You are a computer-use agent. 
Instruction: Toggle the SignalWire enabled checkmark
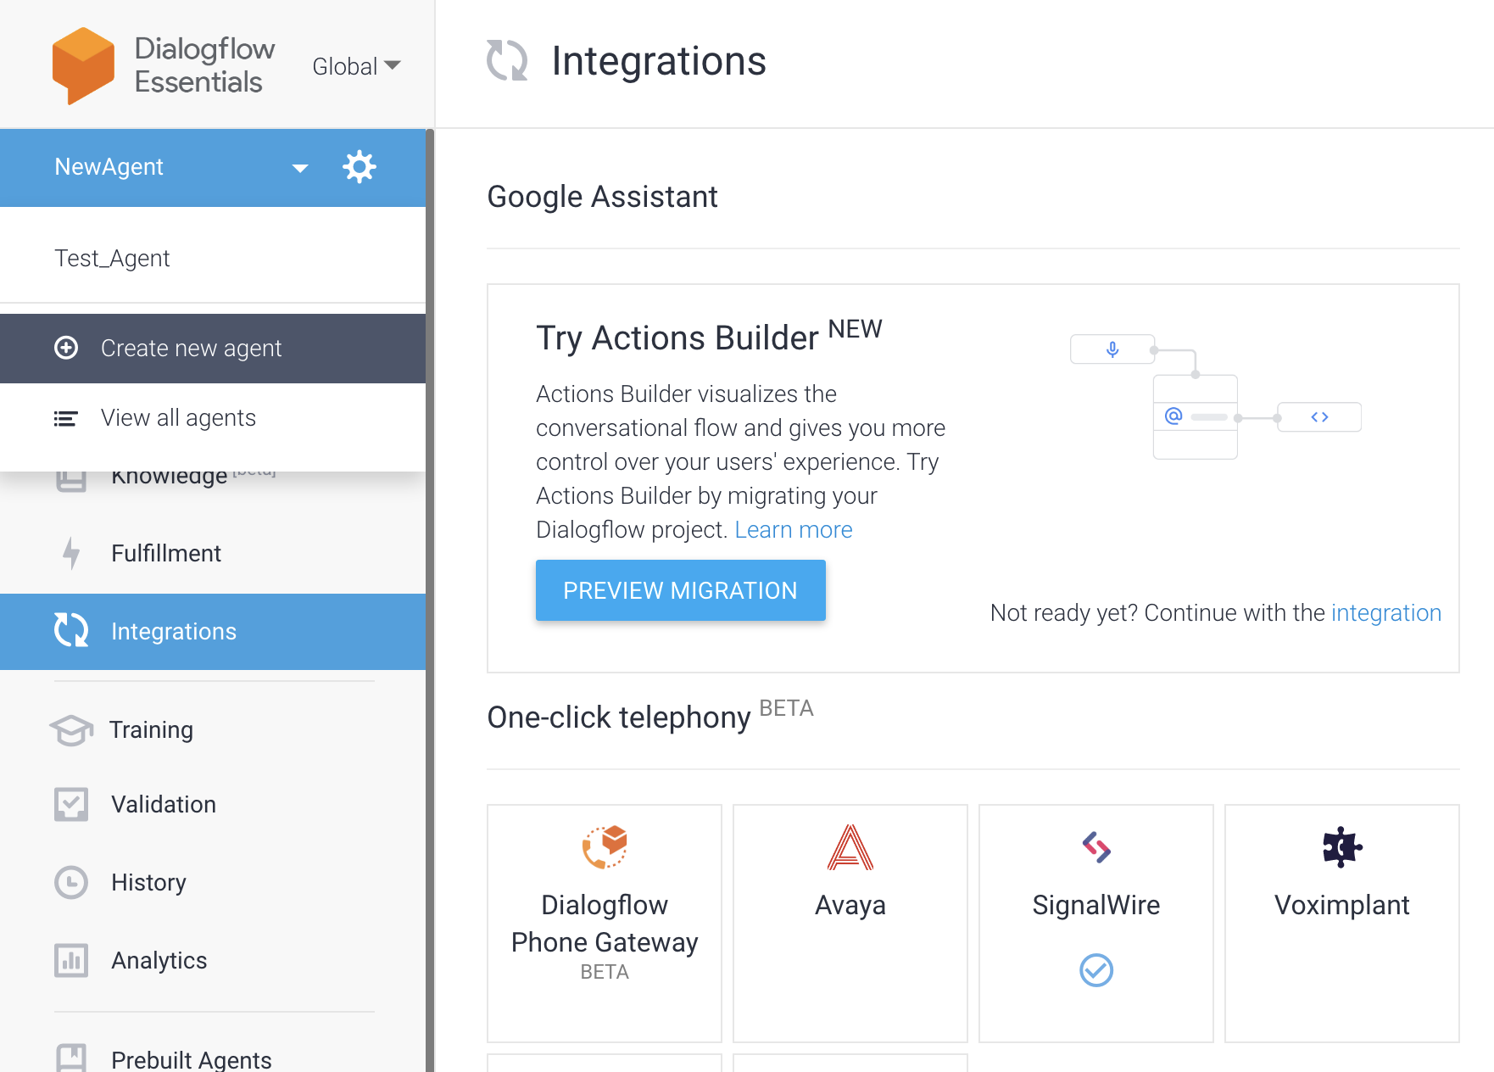1095,970
